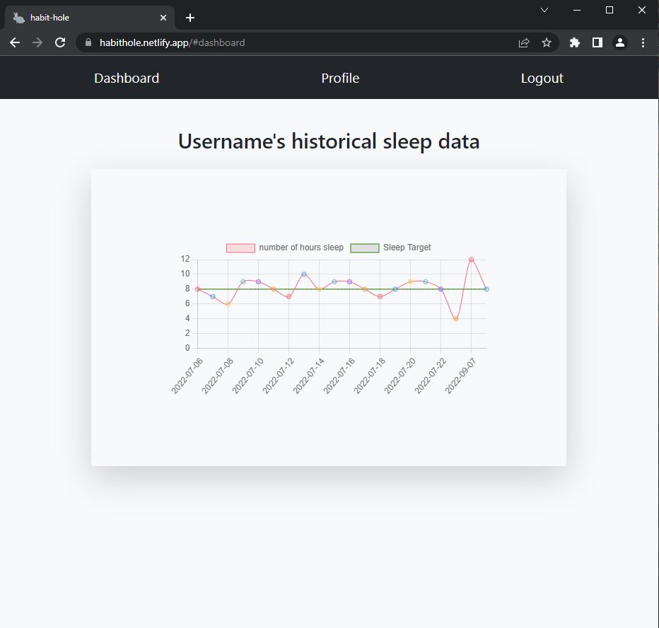Toggle 'number of hours sleep' legend
The image size is (659, 628).
tap(285, 248)
